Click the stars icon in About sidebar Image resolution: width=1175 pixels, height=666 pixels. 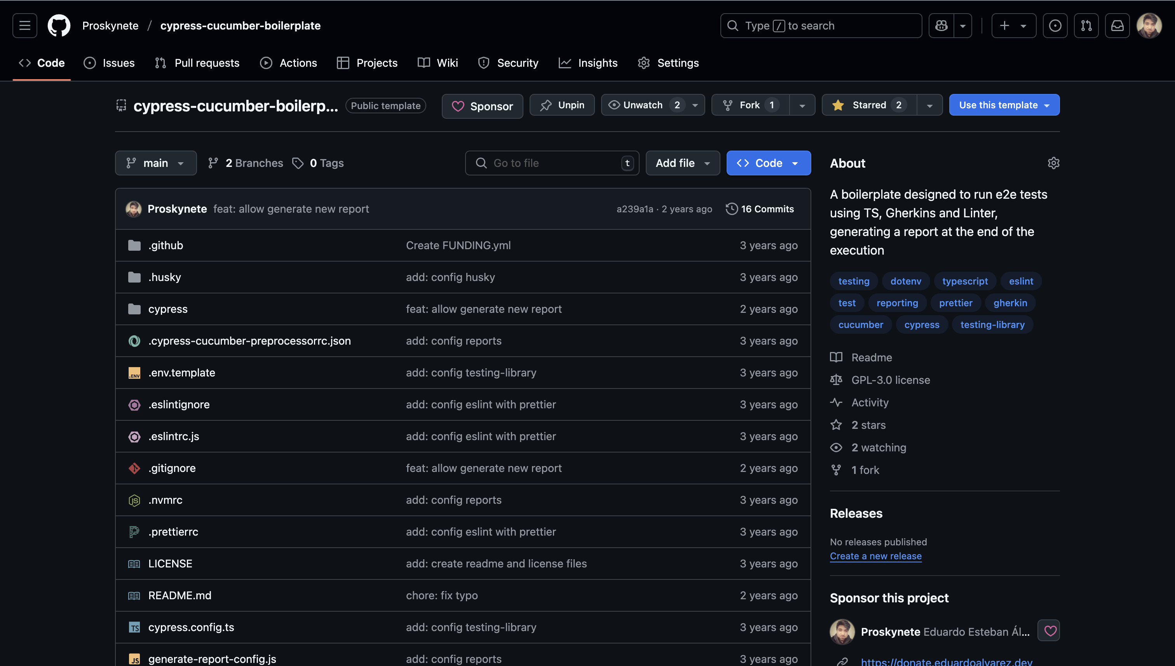(x=836, y=425)
